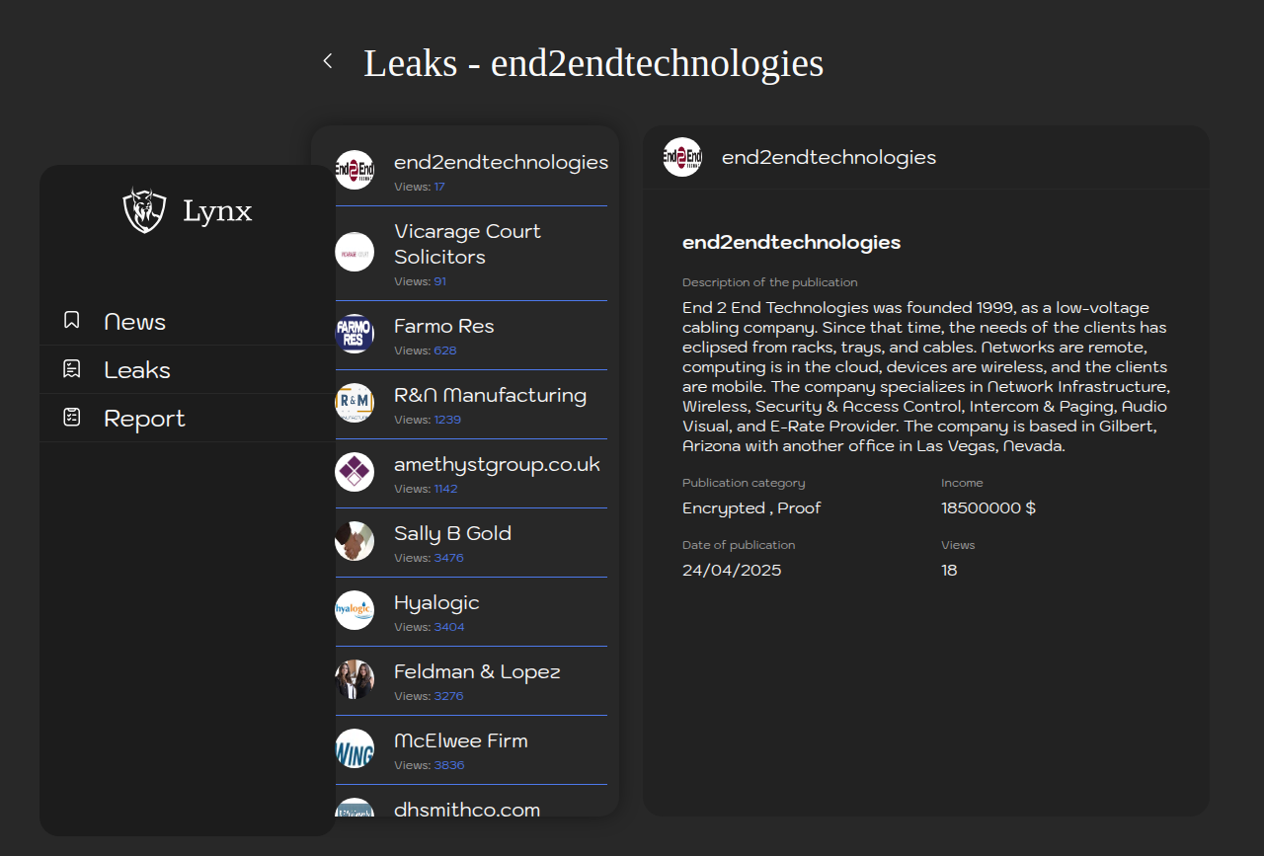Click the back arrow beside Leaks title

click(328, 61)
